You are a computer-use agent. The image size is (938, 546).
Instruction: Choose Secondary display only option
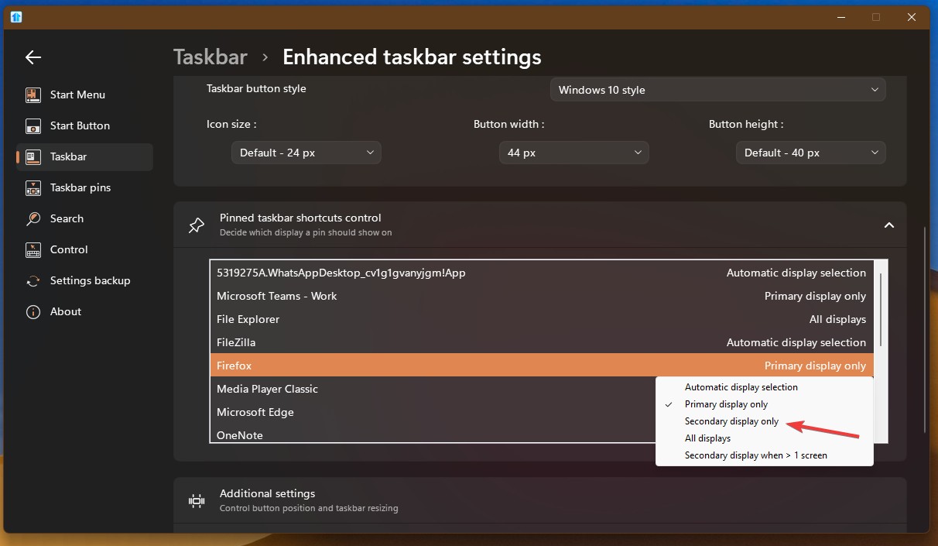pos(731,421)
